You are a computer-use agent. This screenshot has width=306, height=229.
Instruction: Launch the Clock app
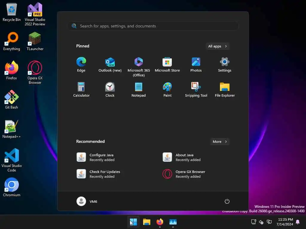click(110, 89)
